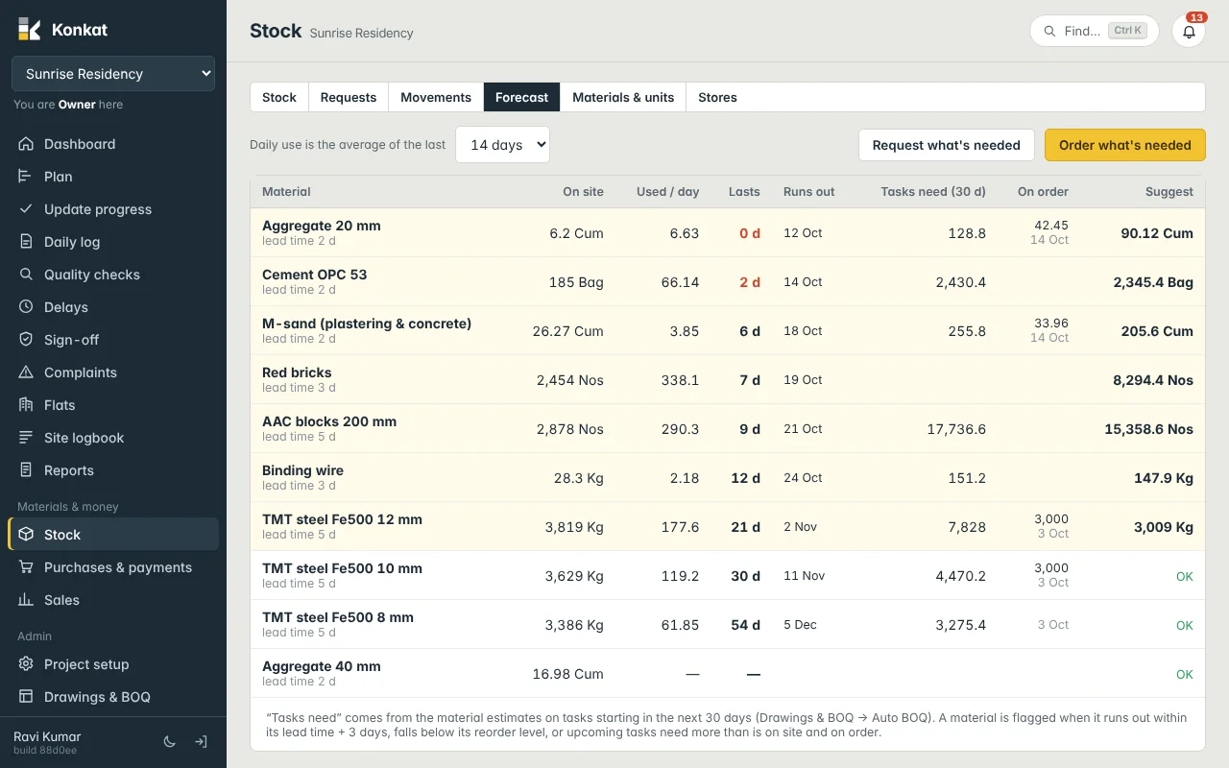Click the Sales bar chart icon
Image resolution: width=1229 pixels, height=768 pixels.
pyautogui.click(x=26, y=600)
